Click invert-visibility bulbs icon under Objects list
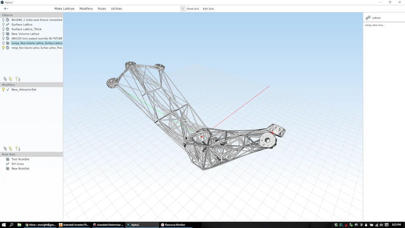 click(18, 79)
